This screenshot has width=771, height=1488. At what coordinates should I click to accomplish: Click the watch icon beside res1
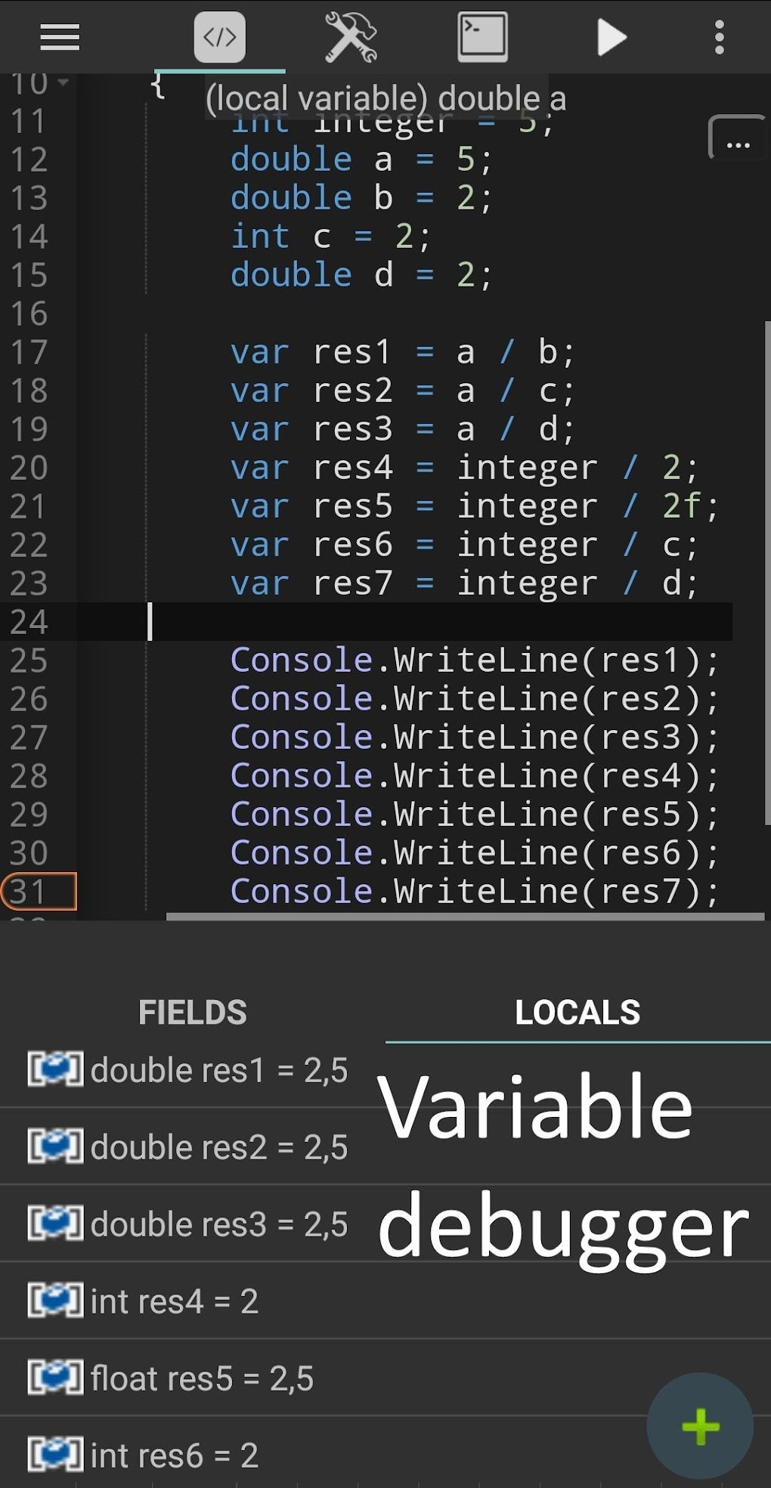pos(57,1069)
